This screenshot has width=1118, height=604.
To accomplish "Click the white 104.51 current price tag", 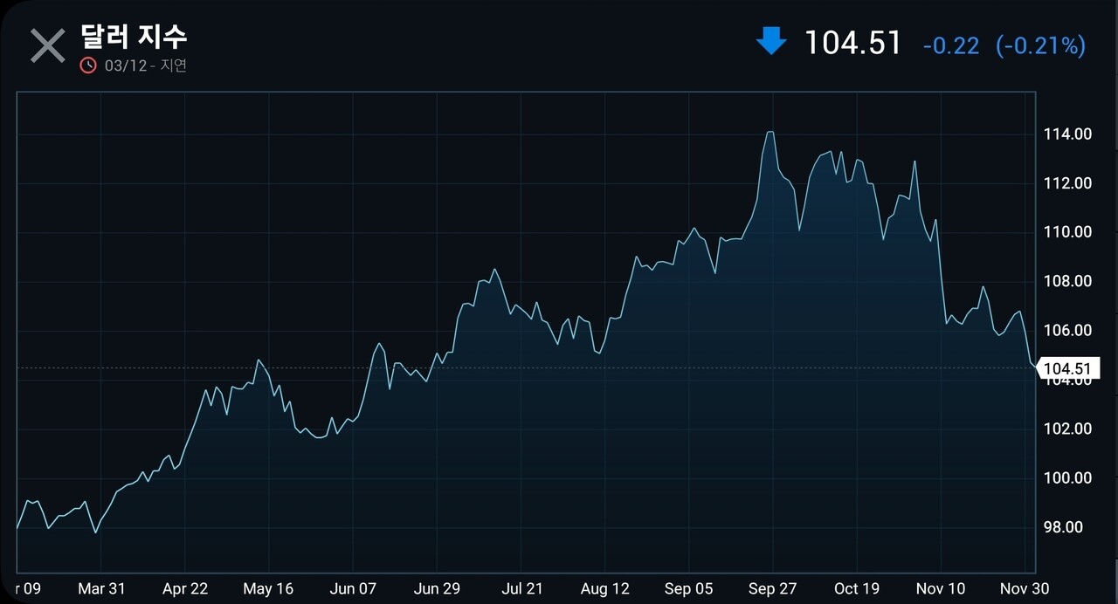I will point(1069,368).
